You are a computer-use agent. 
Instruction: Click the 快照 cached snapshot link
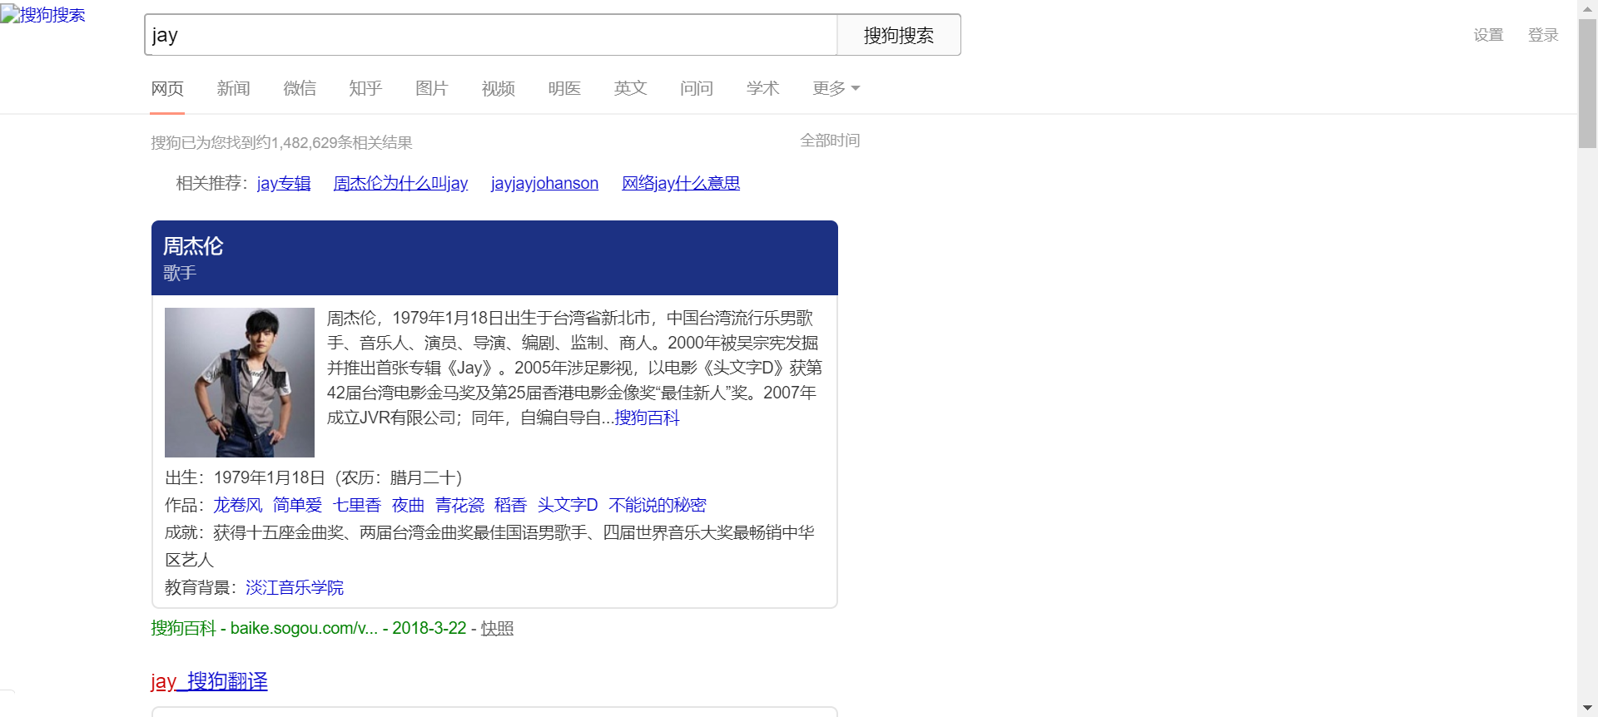point(497,629)
